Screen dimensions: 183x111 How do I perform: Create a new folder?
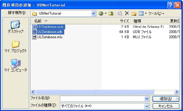coord(134,14)
